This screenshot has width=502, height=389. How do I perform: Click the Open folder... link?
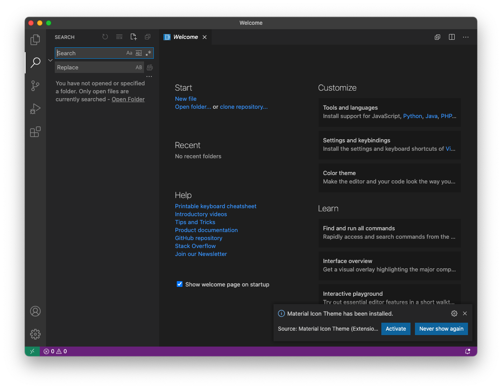tap(193, 107)
